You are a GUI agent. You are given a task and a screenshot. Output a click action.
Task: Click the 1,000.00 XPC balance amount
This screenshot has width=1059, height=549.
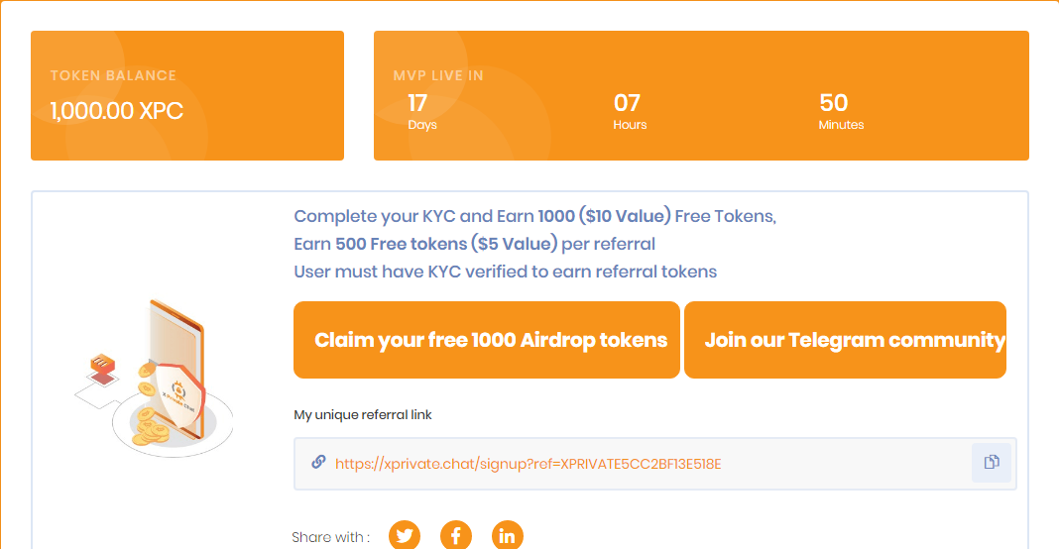click(x=117, y=111)
